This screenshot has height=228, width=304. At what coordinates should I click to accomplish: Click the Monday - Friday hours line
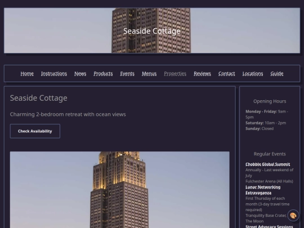tap(267, 114)
